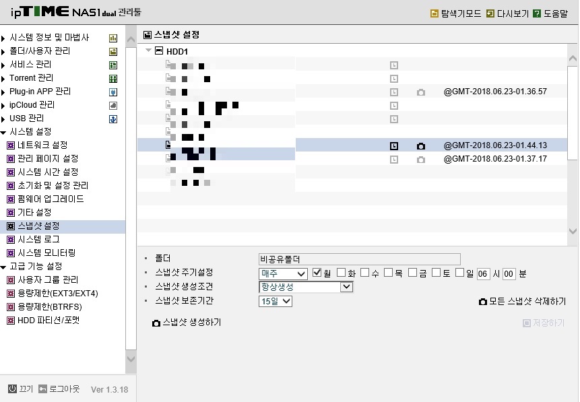Click camera icon for 스냅샷 생성하기
This screenshot has width=580, height=402.
pyautogui.click(x=156, y=323)
